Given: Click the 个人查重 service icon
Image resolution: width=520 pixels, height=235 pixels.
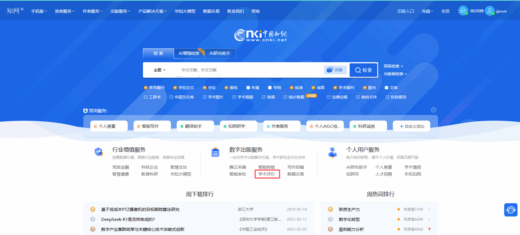Looking at the screenshot, I should tap(95, 126).
